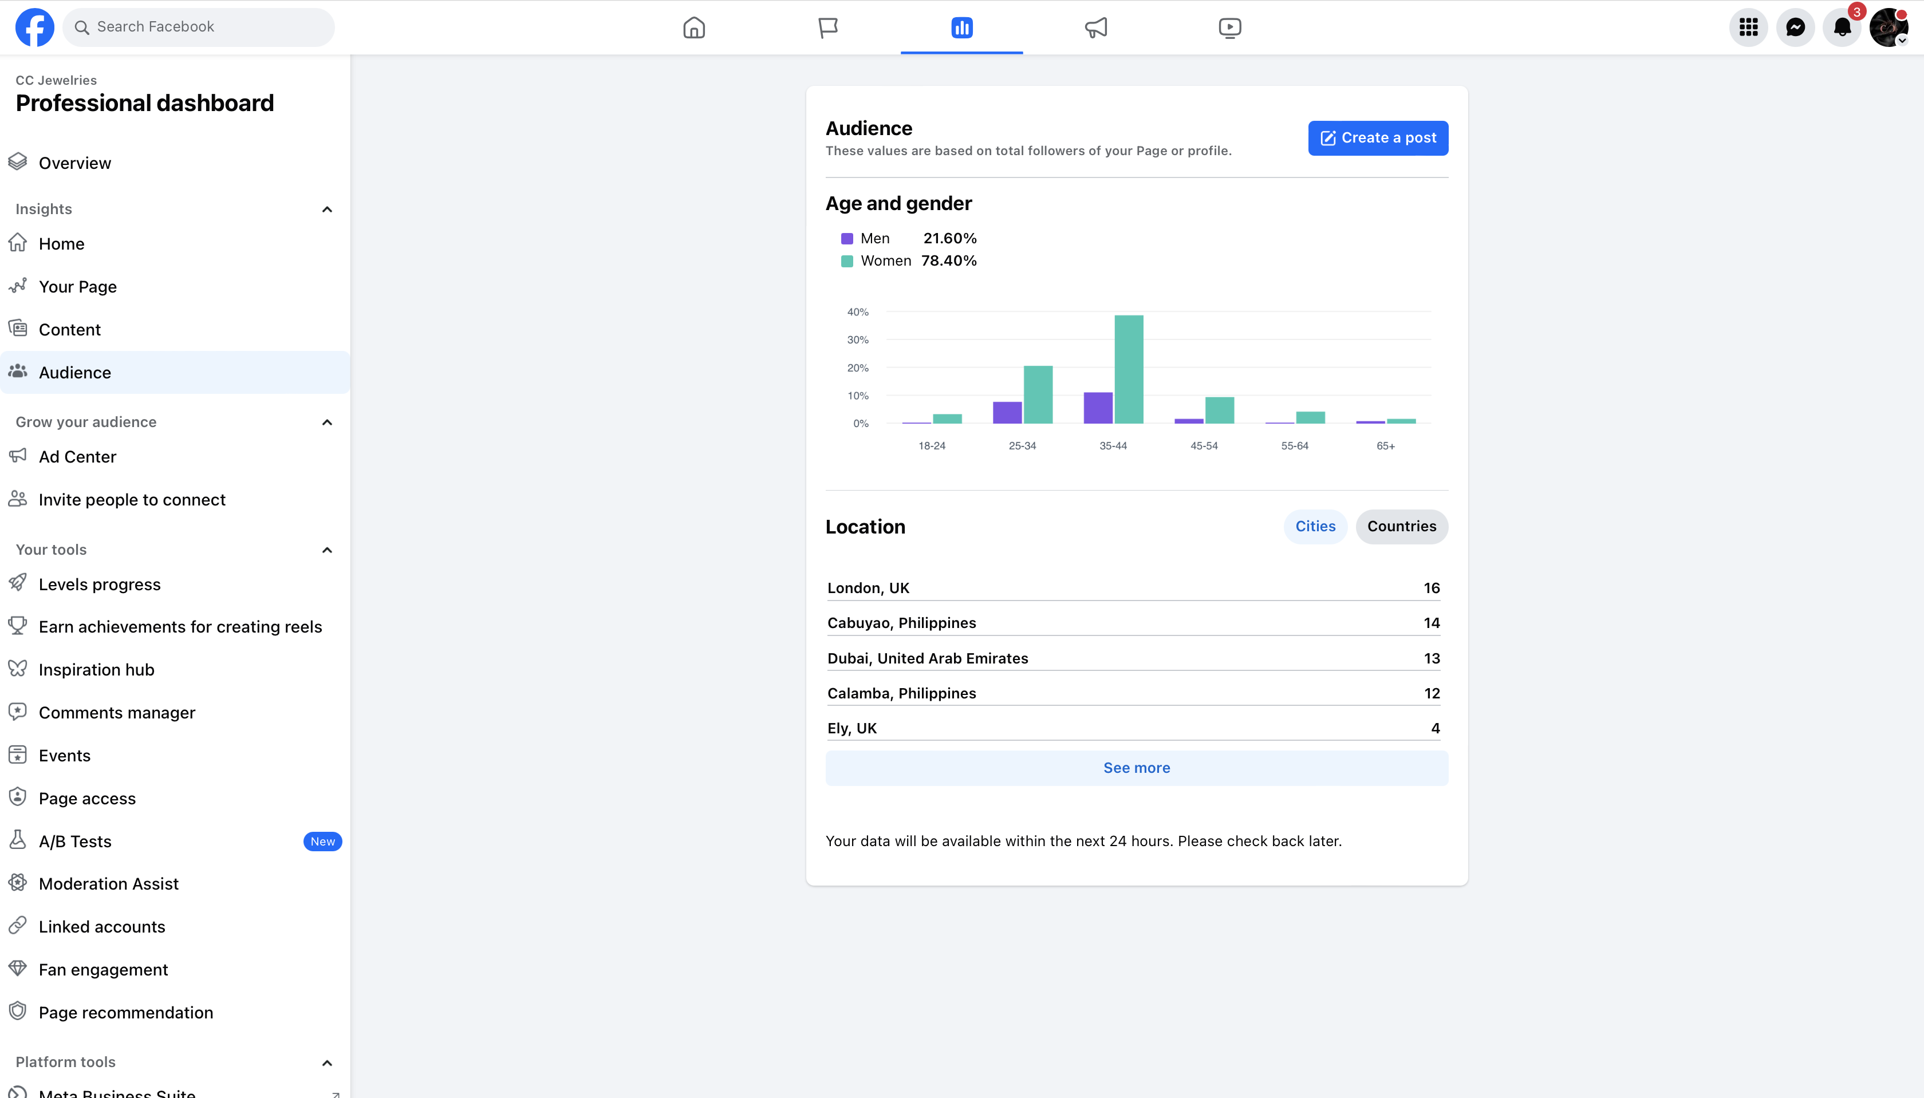The image size is (1924, 1098).
Task: Open the Messenger icon
Action: pos(1795,28)
